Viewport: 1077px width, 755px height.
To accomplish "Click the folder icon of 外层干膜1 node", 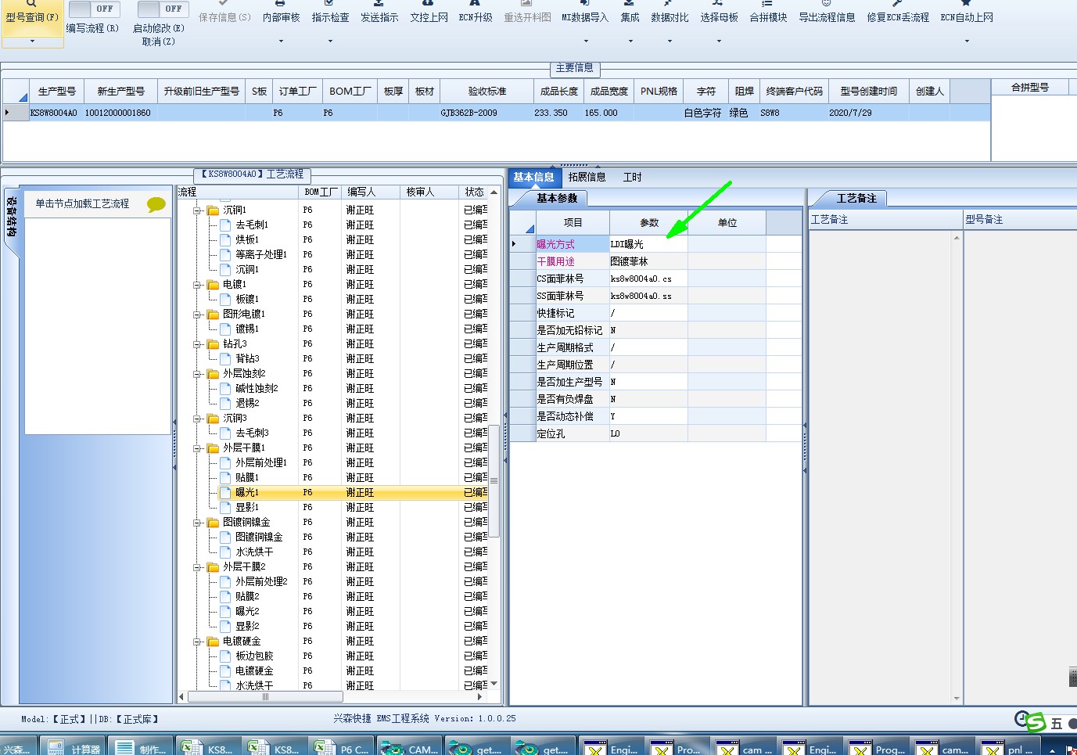I will point(213,448).
